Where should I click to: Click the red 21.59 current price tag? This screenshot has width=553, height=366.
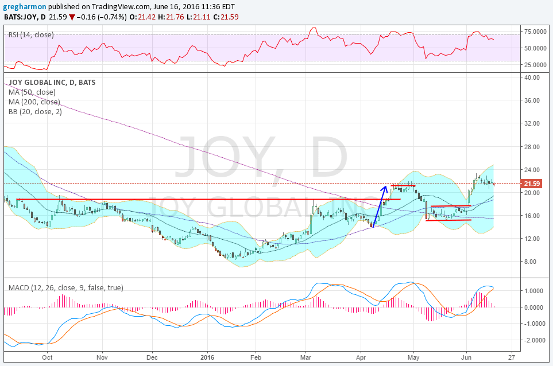point(531,184)
